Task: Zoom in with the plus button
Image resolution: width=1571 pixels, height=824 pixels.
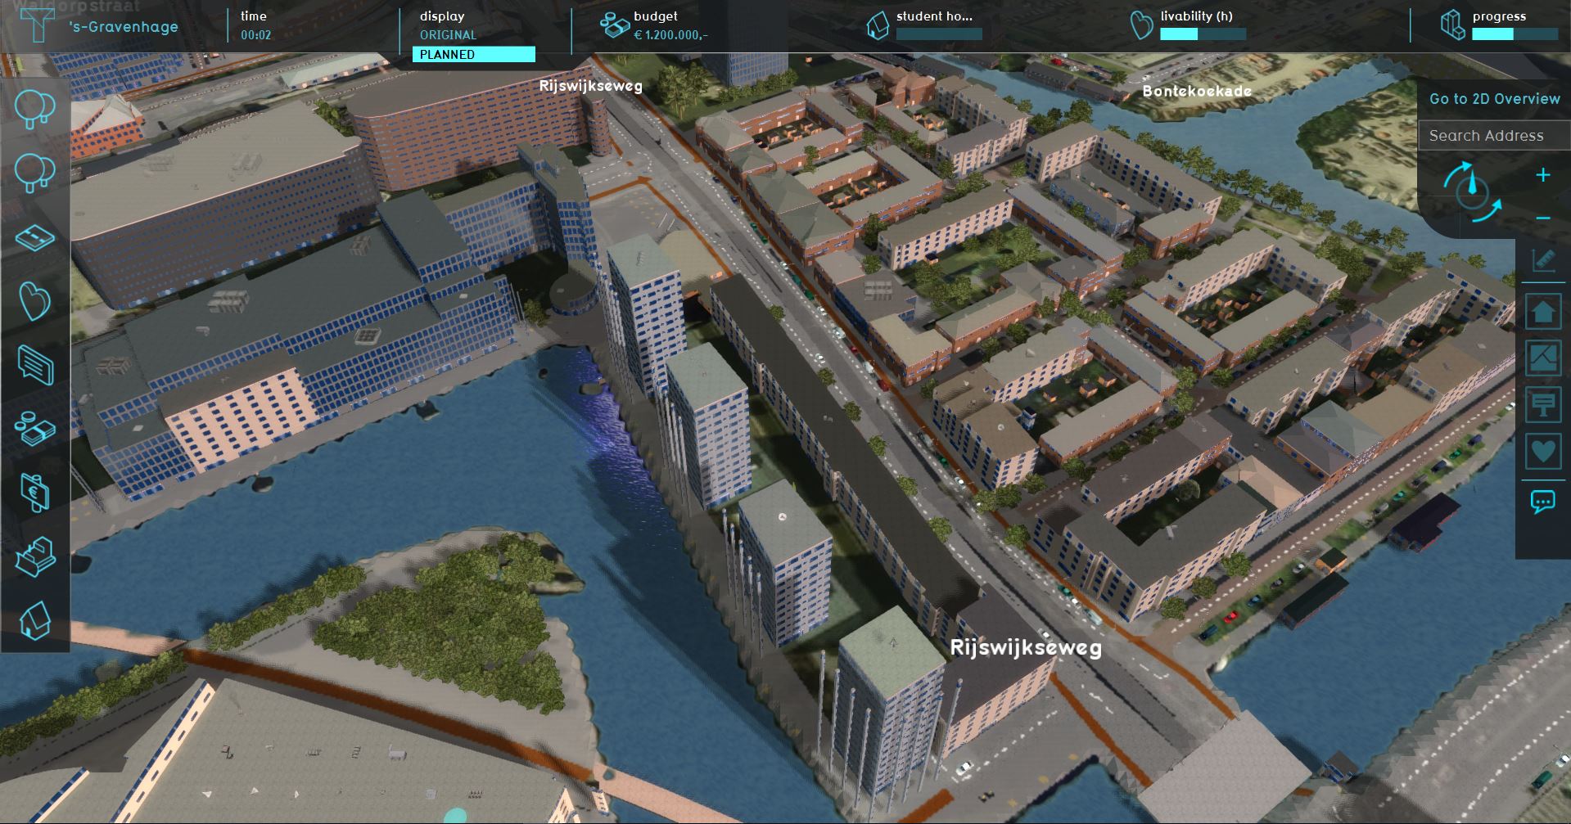Action: tap(1542, 175)
